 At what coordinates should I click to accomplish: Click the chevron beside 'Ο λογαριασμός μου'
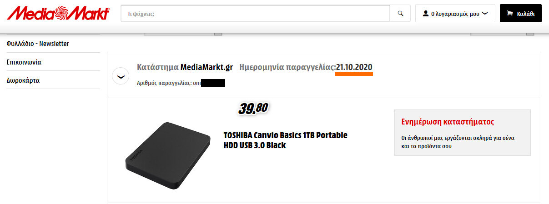point(485,14)
